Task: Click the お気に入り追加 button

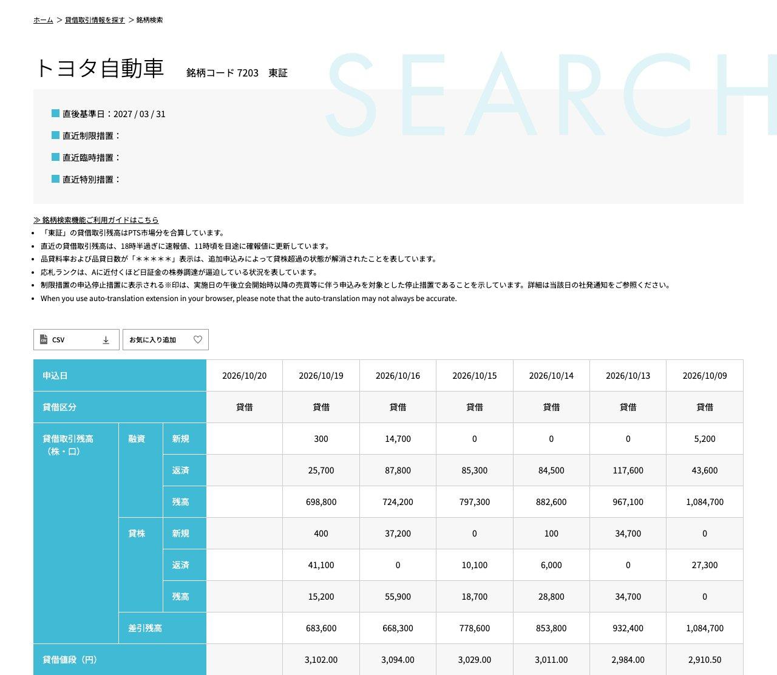Action: point(166,340)
